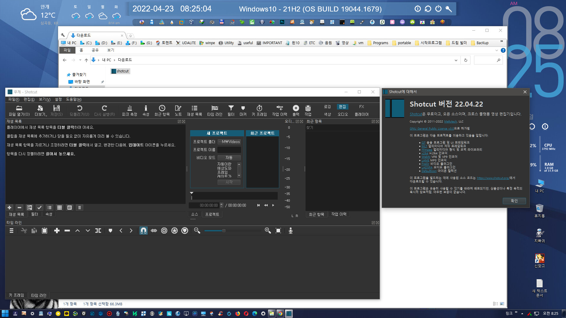Switch playlist to details list view

[x=50, y=208]
